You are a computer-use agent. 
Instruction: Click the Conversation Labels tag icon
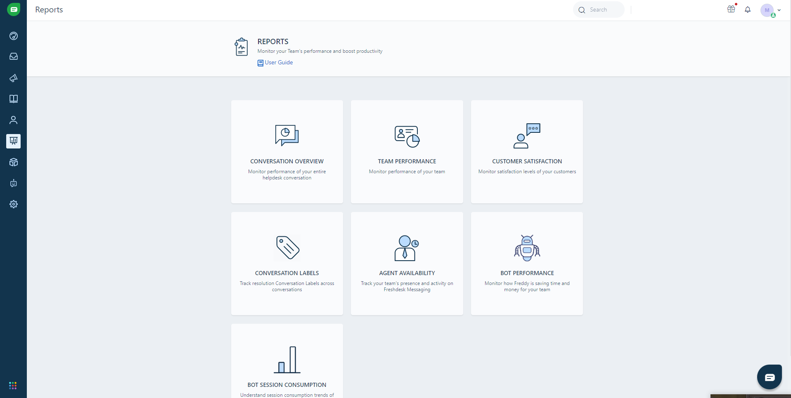[287, 247]
